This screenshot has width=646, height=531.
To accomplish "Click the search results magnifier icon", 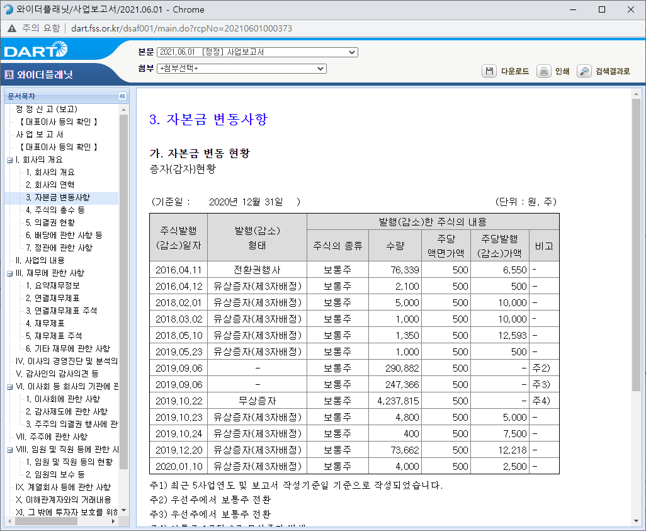I will (x=584, y=71).
